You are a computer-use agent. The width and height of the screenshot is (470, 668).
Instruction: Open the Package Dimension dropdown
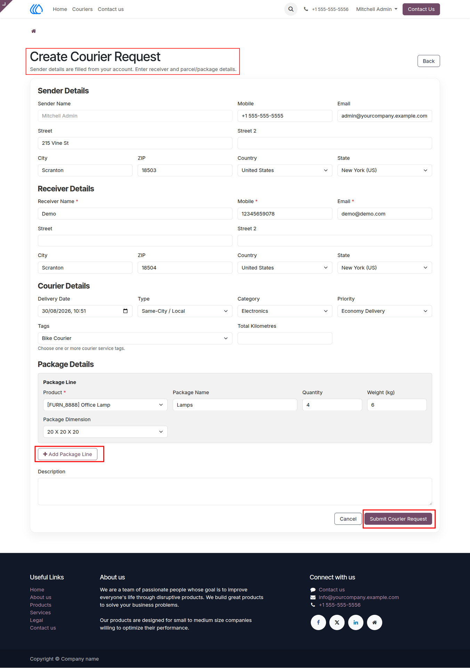click(105, 432)
